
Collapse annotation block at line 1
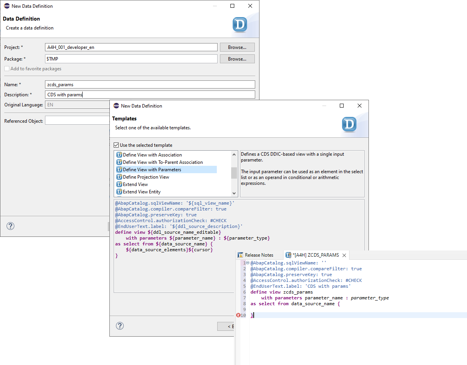247,263
